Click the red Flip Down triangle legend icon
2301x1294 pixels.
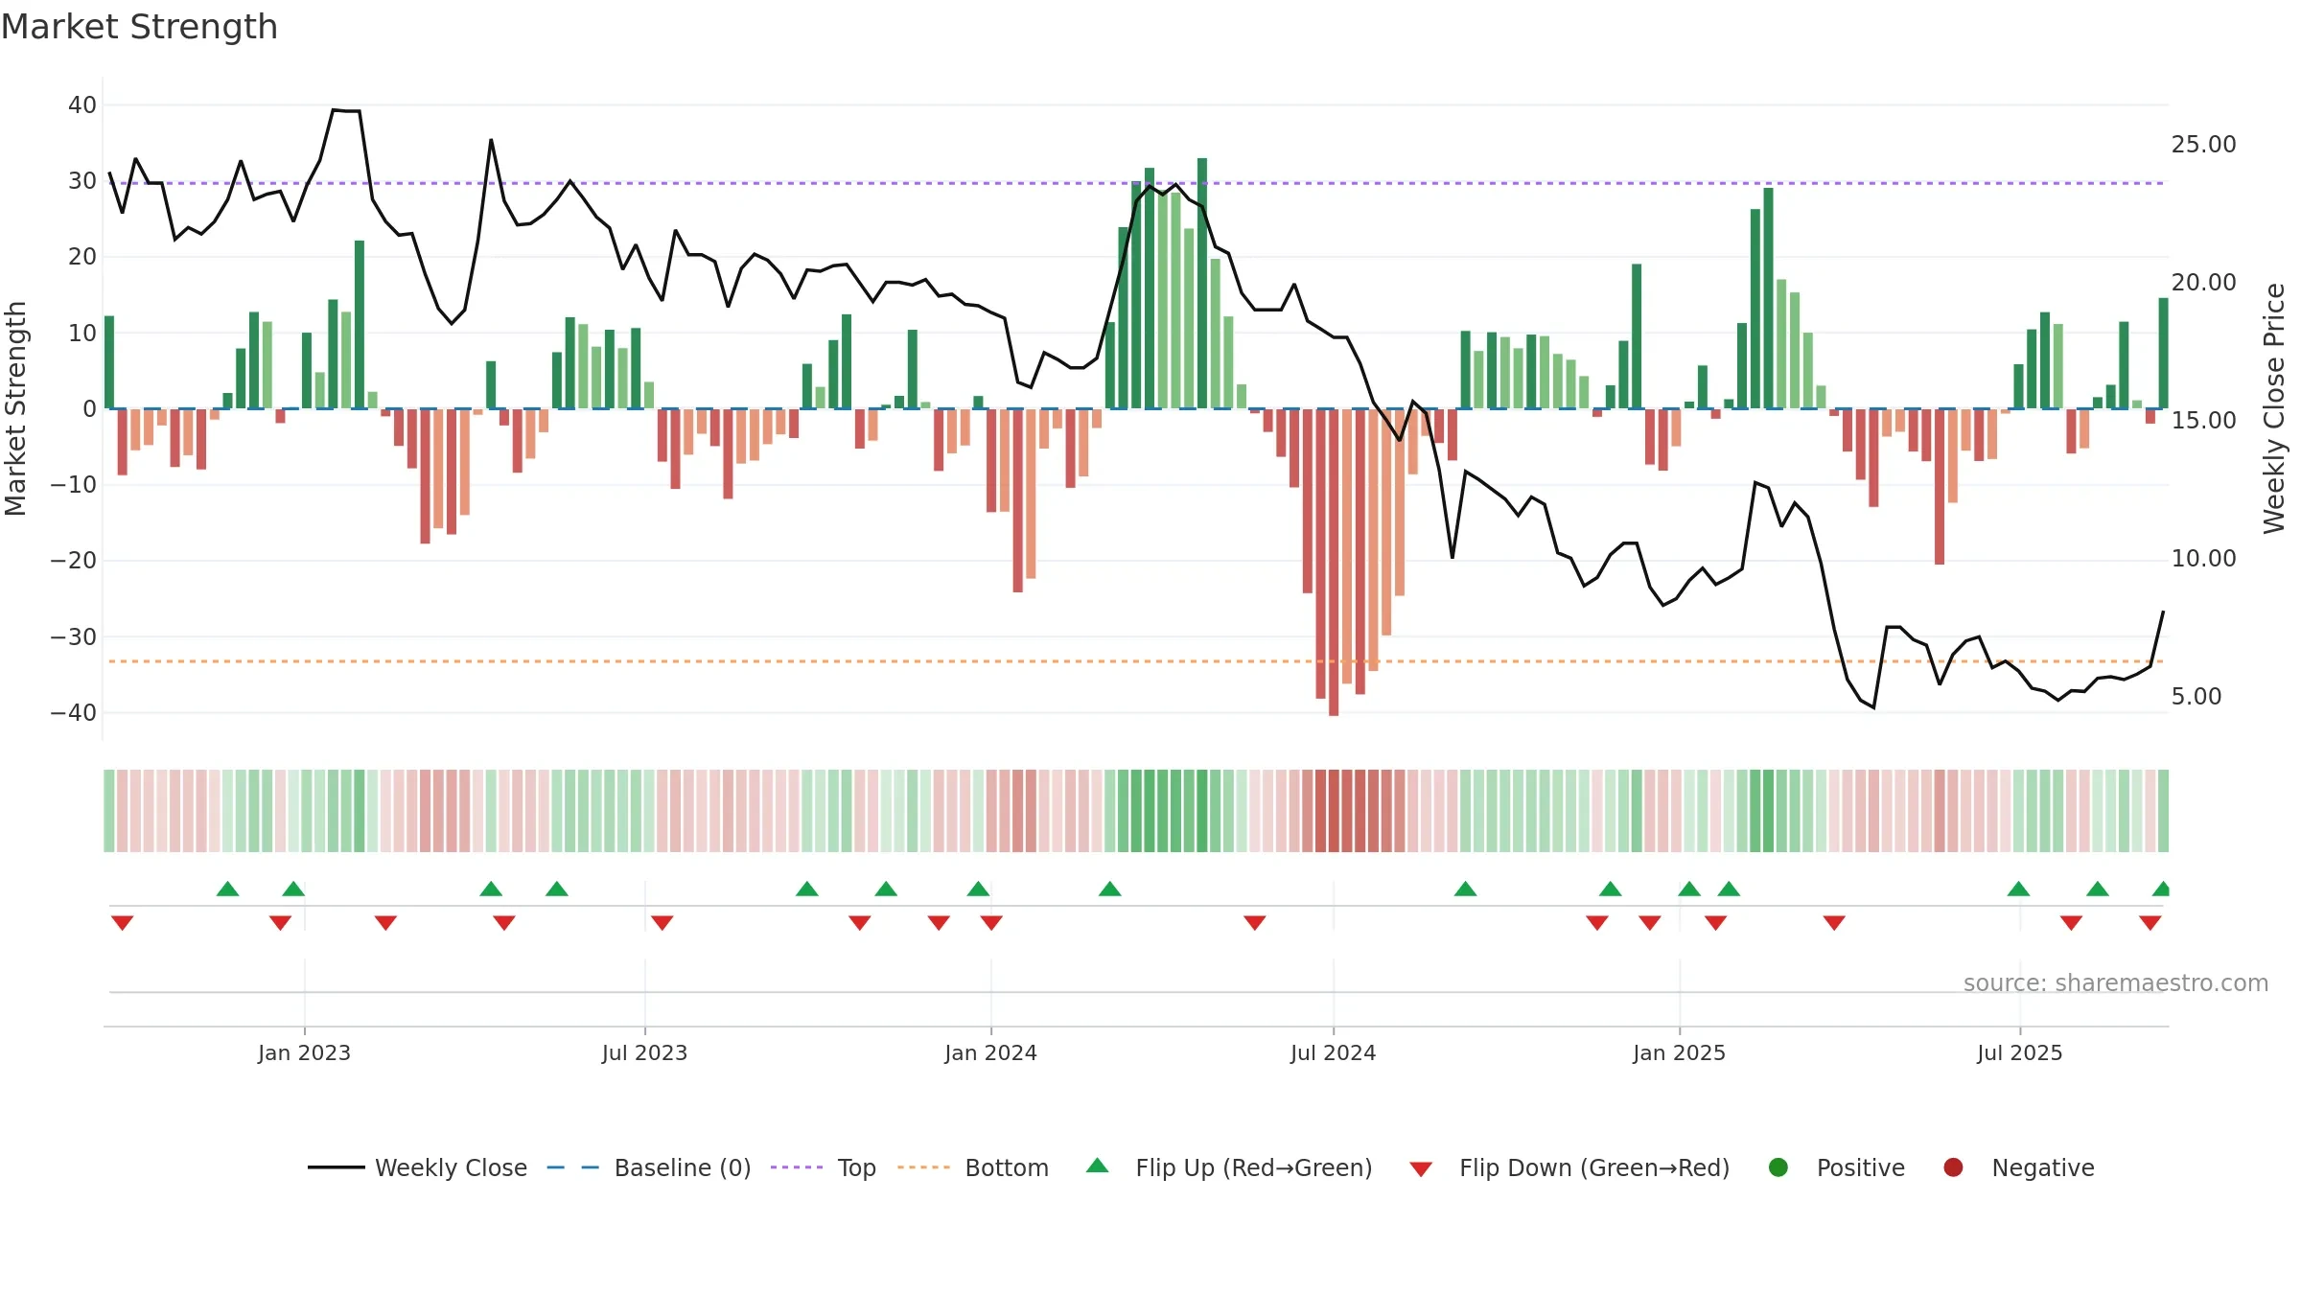(1421, 1169)
